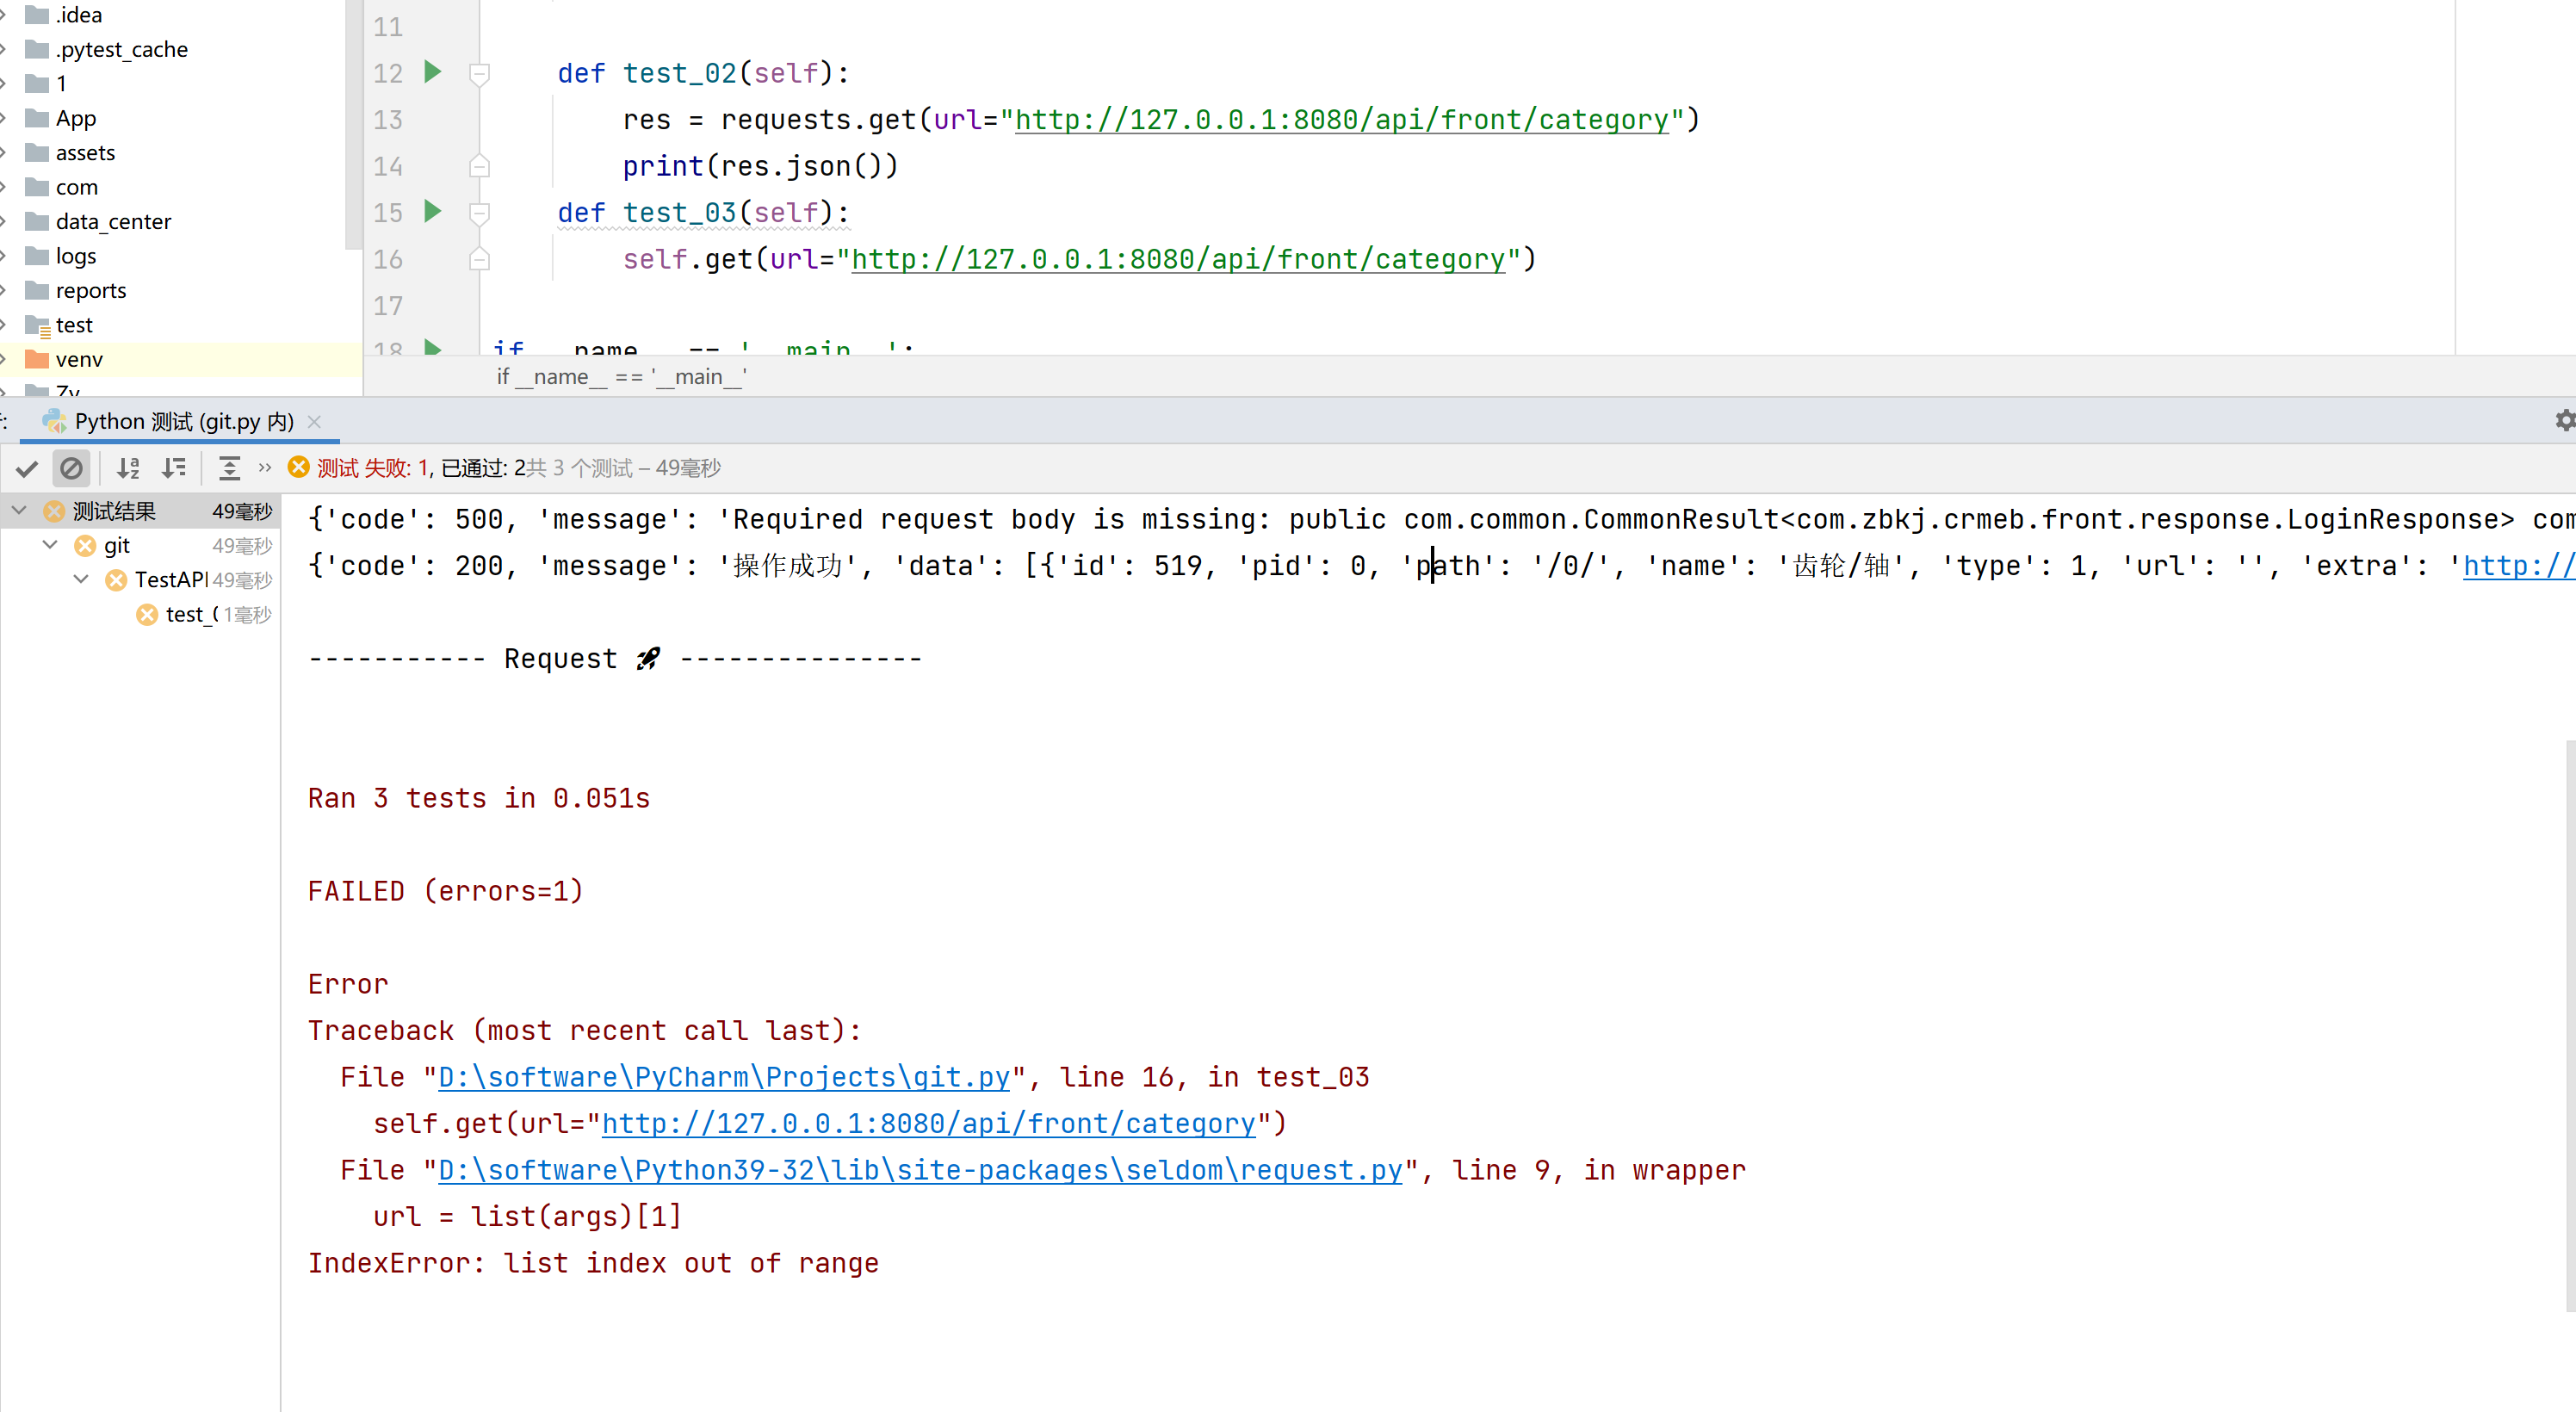This screenshot has height=1412, width=2576.
Task: Click the fold marker next to test_02 definition
Action: (480, 73)
